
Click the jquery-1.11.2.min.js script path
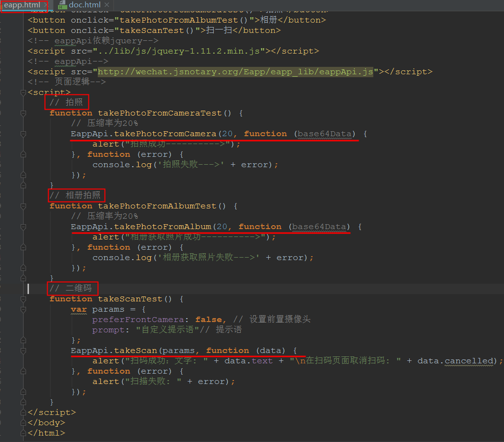click(x=179, y=51)
